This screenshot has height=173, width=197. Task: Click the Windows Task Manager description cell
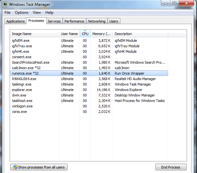click(133, 84)
